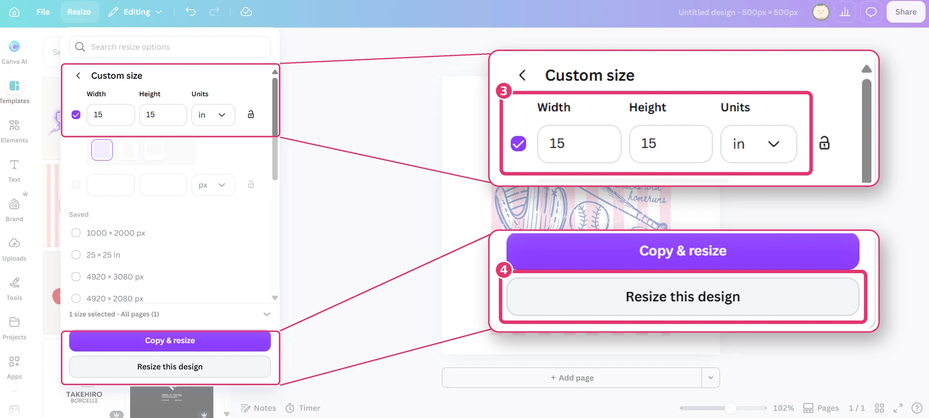Select the square aspect ratio swatch

102,150
